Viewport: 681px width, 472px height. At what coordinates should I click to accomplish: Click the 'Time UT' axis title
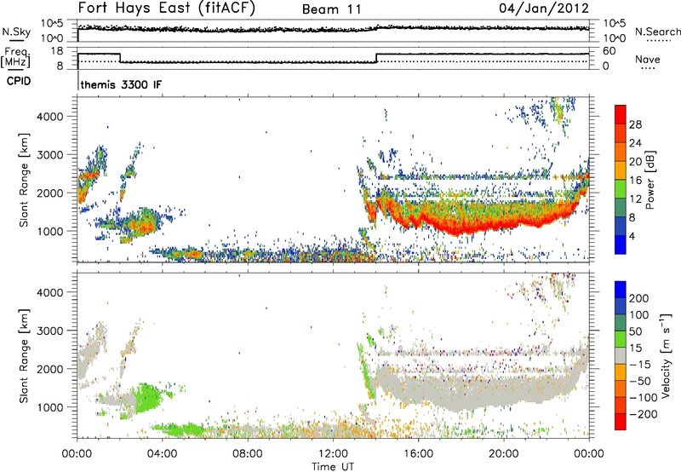coord(333,467)
